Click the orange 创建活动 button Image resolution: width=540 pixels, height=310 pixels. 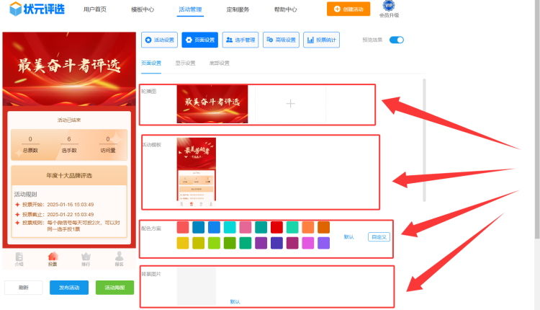(348, 9)
